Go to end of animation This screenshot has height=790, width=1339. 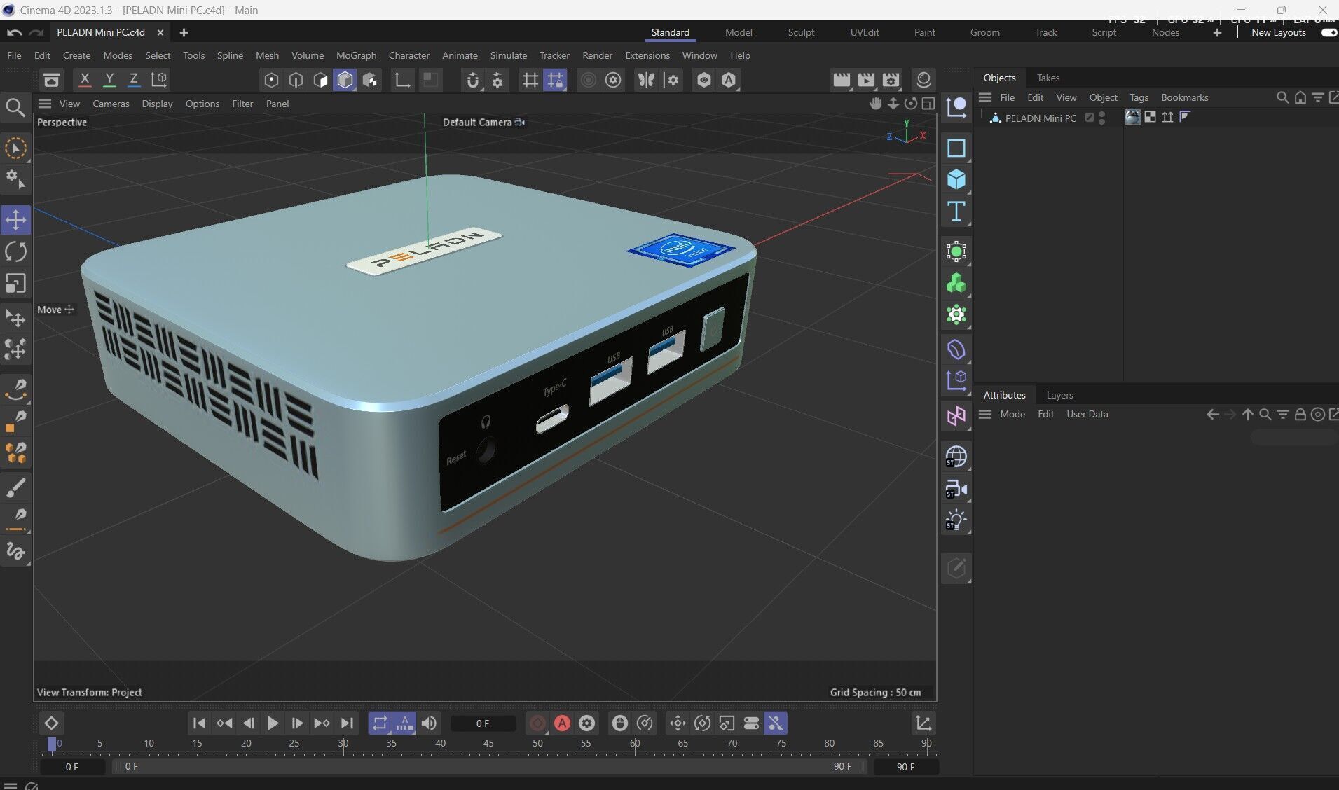point(347,723)
